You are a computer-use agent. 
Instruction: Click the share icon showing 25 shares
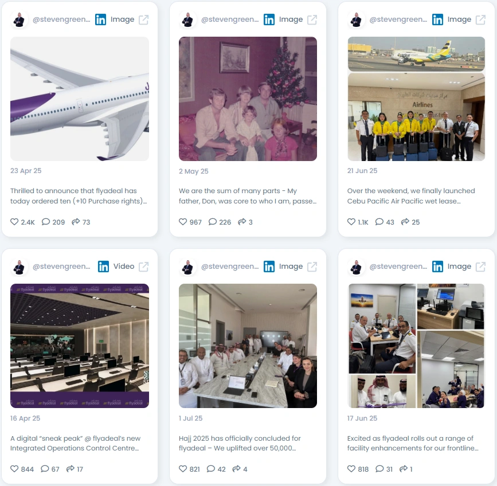coord(405,222)
